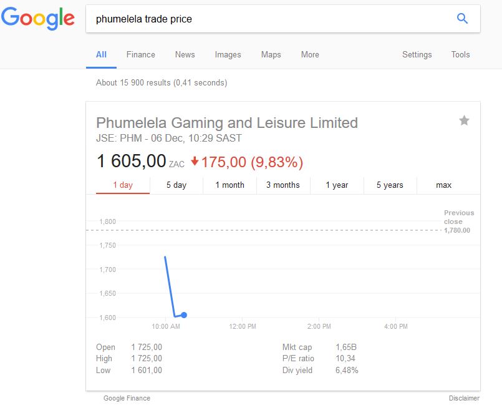Click the blue search magnifier icon
The height and width of the screenshot is (418, 502).
[x=462, y=19]
